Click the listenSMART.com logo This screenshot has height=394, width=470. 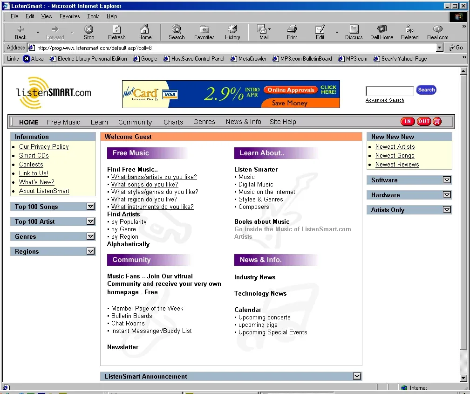(54, 93)
